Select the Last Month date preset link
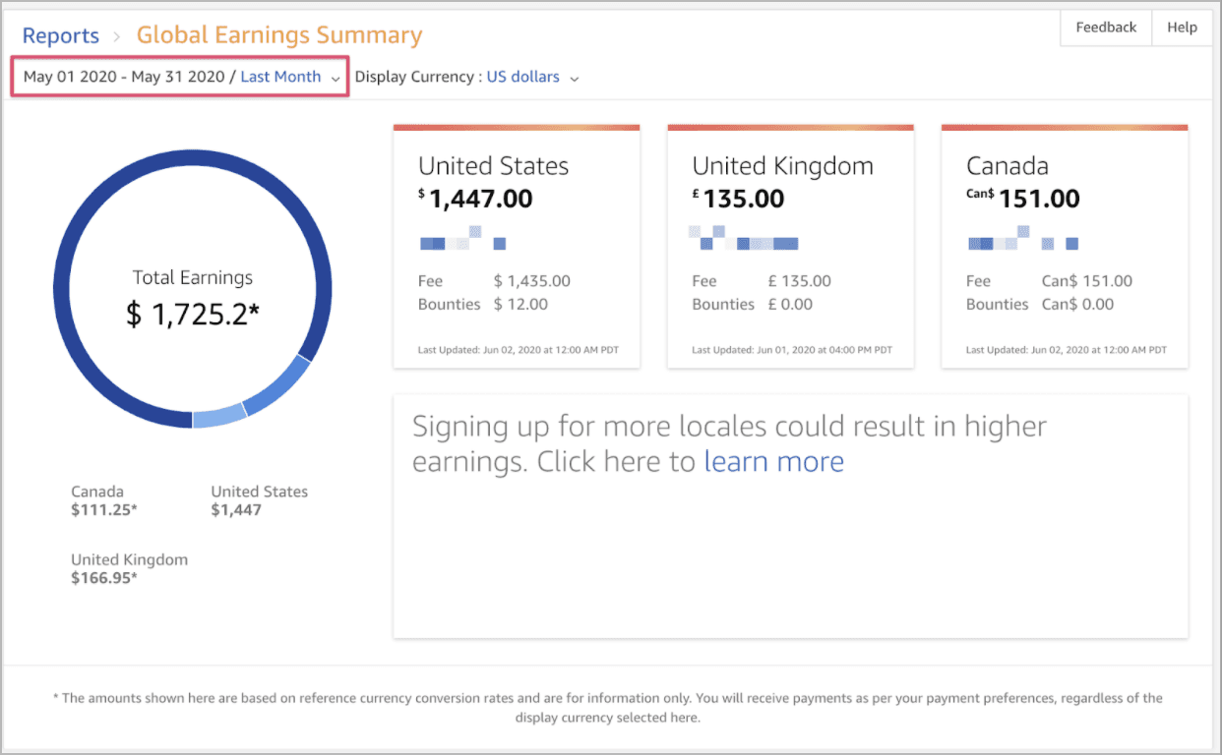Viewport: 1222px width, 755px height. 280,77
